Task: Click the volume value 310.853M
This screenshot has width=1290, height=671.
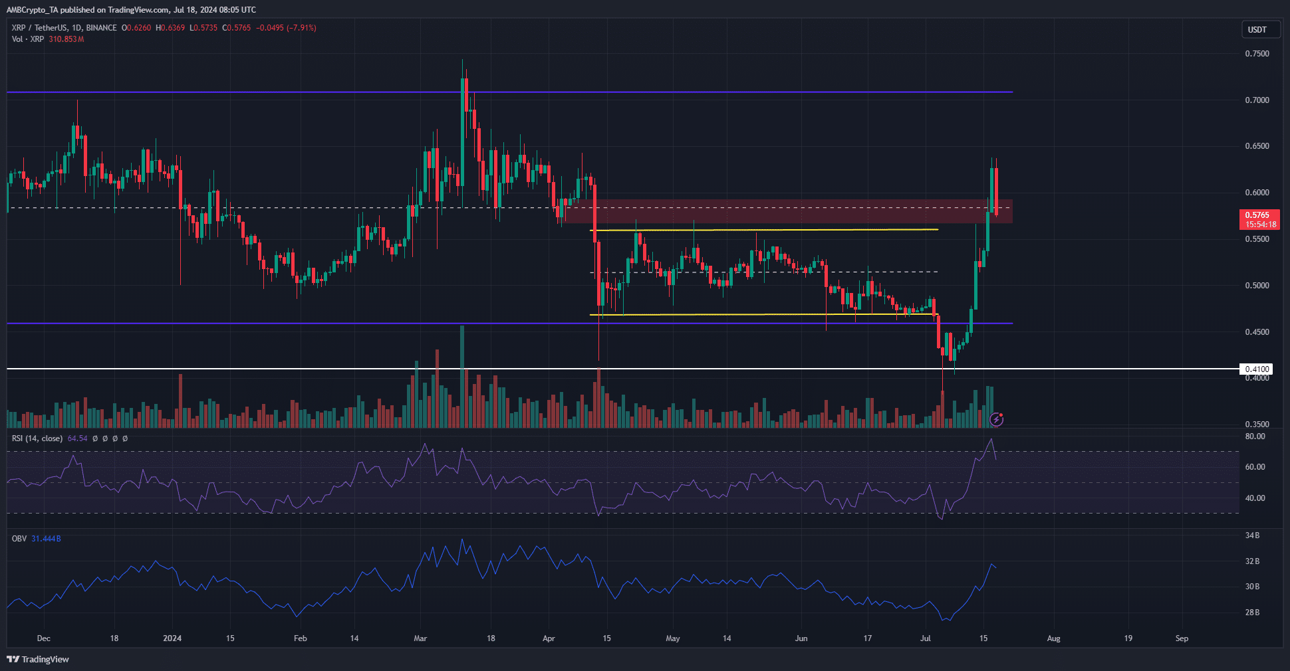Action: (66, 39)
